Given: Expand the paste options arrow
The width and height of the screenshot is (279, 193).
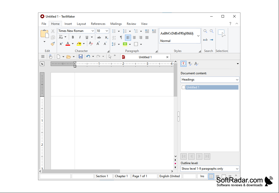Looking at the screenshot, I should (44, 42).
